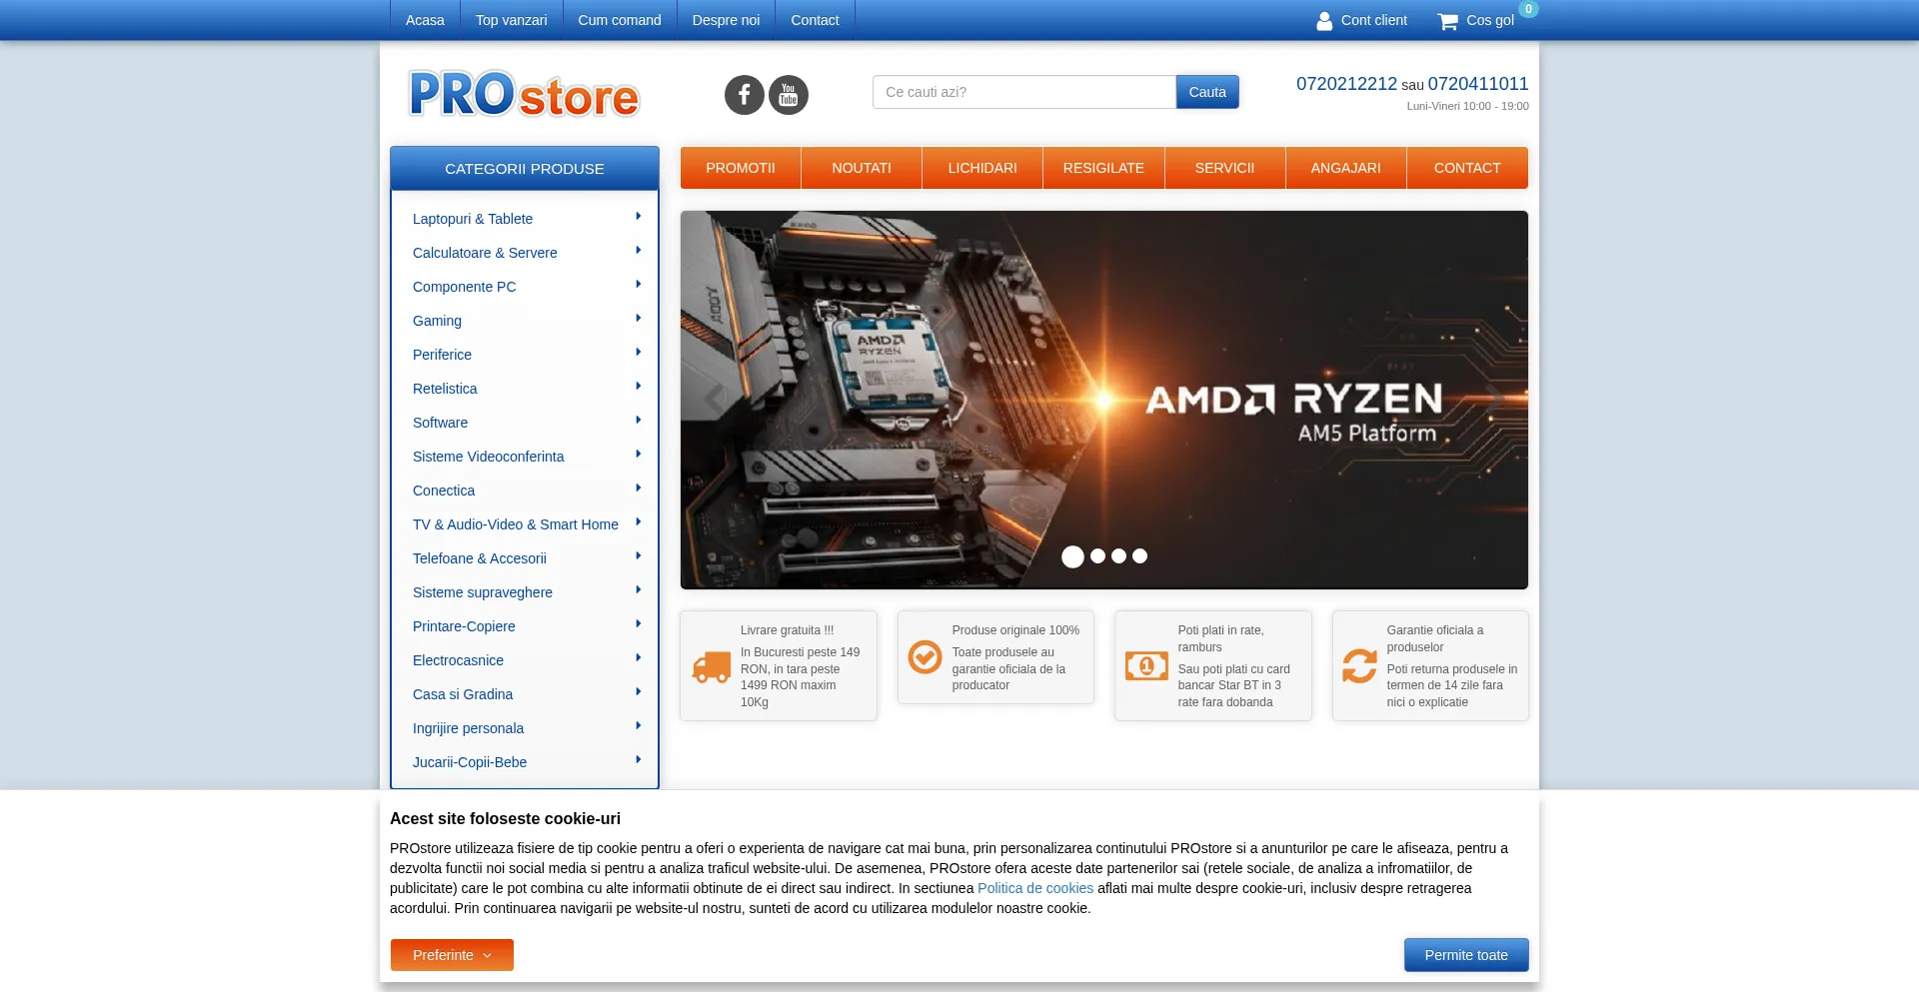1919x992 pixels.
Task: Click the return arrows warranty icon
Action: coord(1359,665)
